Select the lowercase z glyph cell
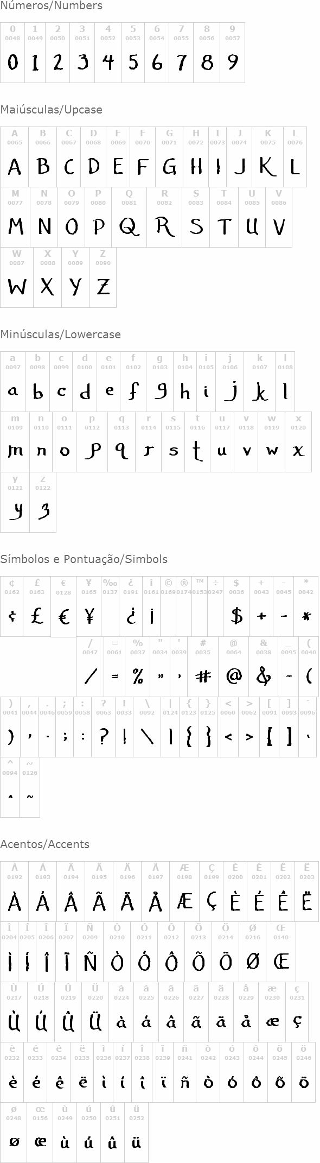Image resolution: width=320 pixels, height=1163 pixels. [x=43, y=502]
